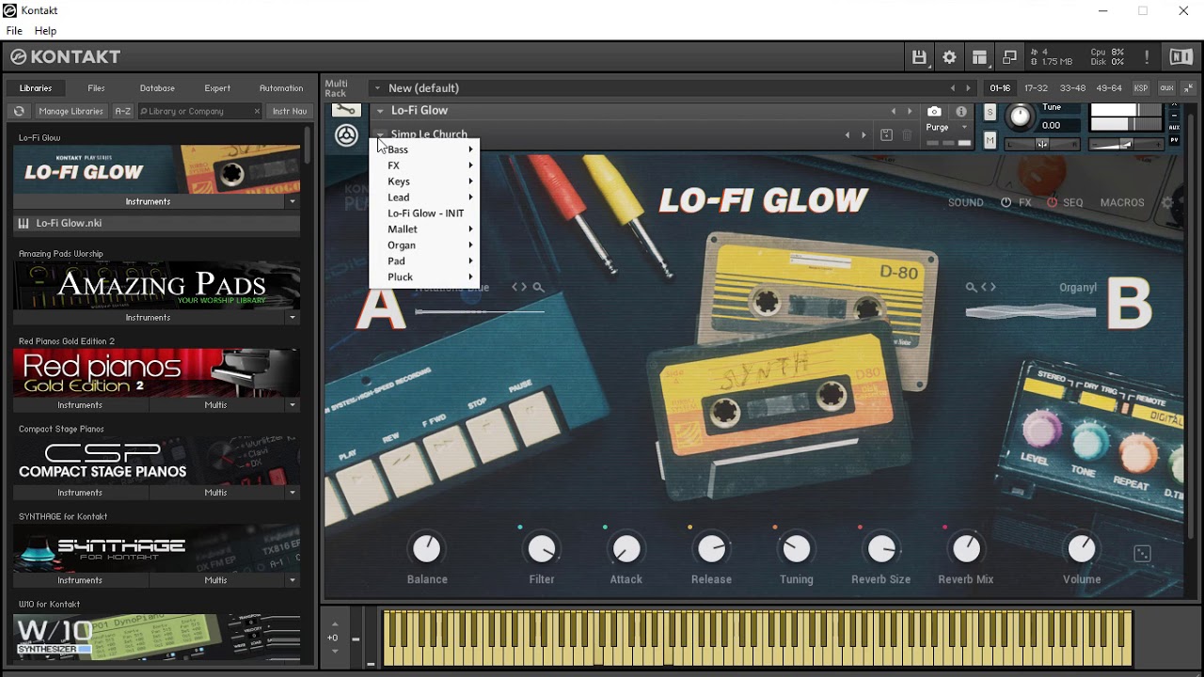Viewport: 1204px width, 677px height.
Task: Clear the library search field
Action: (x=257, y=111)
